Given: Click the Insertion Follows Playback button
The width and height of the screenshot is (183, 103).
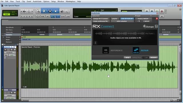Looking at the screenshot, I should [68, 17].
